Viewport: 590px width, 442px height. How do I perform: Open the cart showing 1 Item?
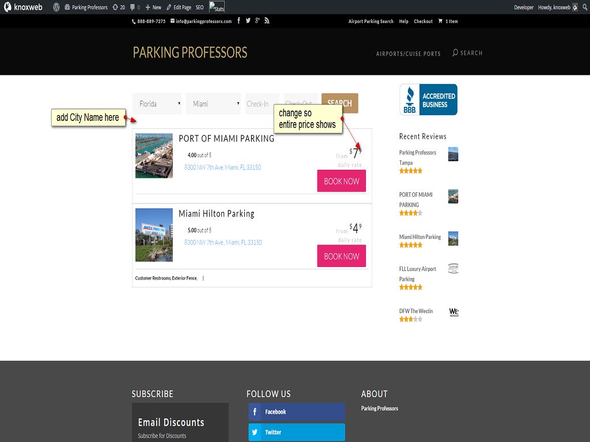[448, 21]
